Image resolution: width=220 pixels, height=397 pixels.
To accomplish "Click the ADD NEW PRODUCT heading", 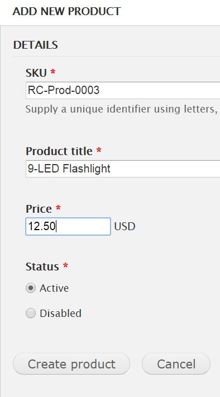I will pyautogui.click(x=67, y=11).
